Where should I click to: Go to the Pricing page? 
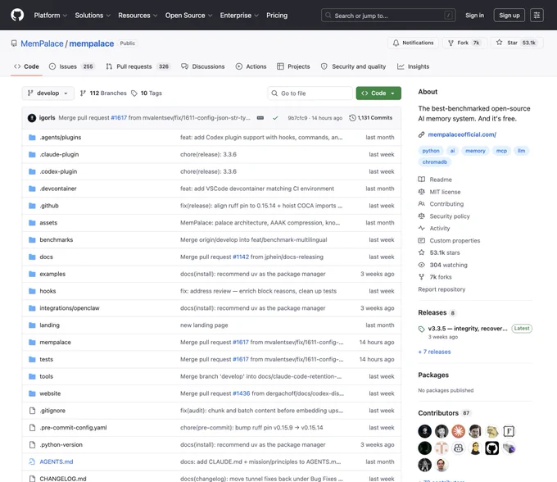[277, 16]
